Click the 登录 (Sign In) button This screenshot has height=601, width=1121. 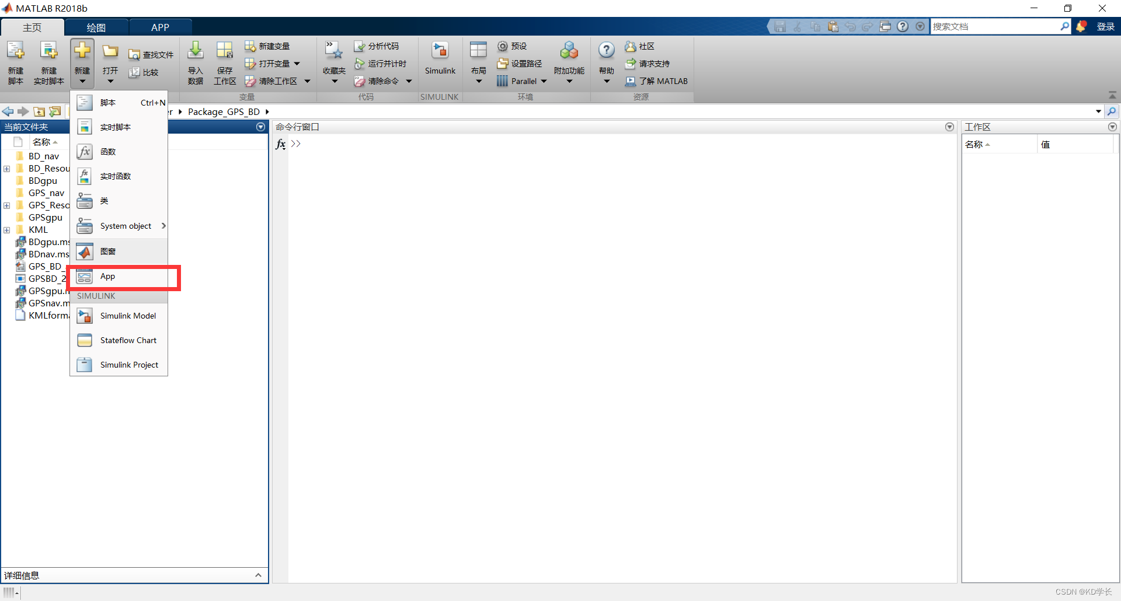1106,27
